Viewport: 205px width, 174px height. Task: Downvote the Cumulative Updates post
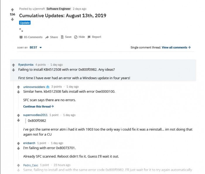click(12, 20)
